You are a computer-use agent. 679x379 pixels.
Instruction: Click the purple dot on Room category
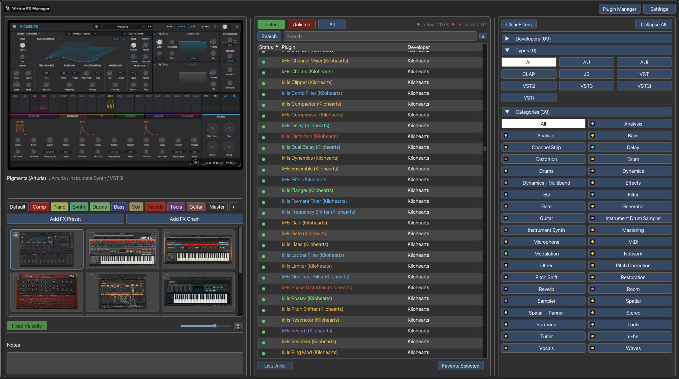(593, 289)
